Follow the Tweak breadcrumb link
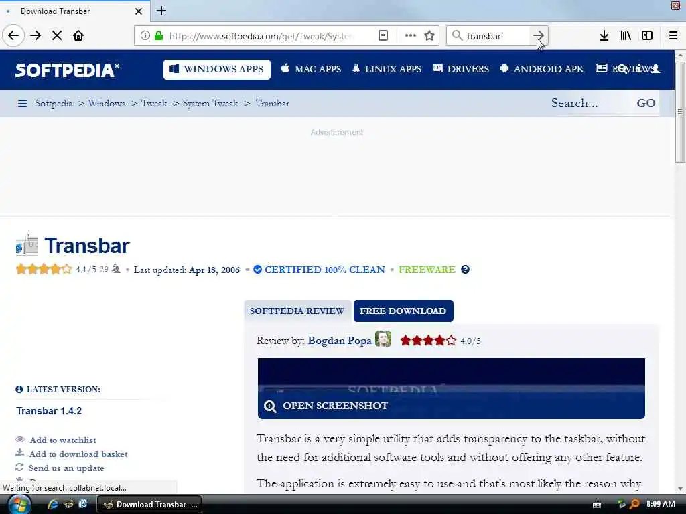Viewport: 686px width, 514px height. [x=154, y=104]
